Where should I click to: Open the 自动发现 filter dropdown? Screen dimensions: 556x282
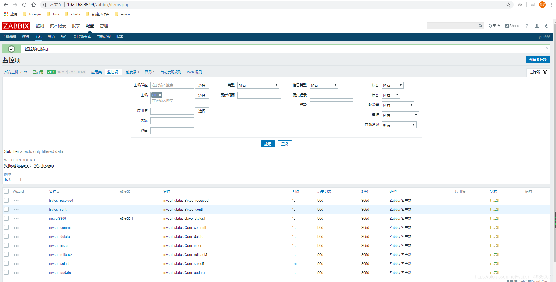pos(399,125)
